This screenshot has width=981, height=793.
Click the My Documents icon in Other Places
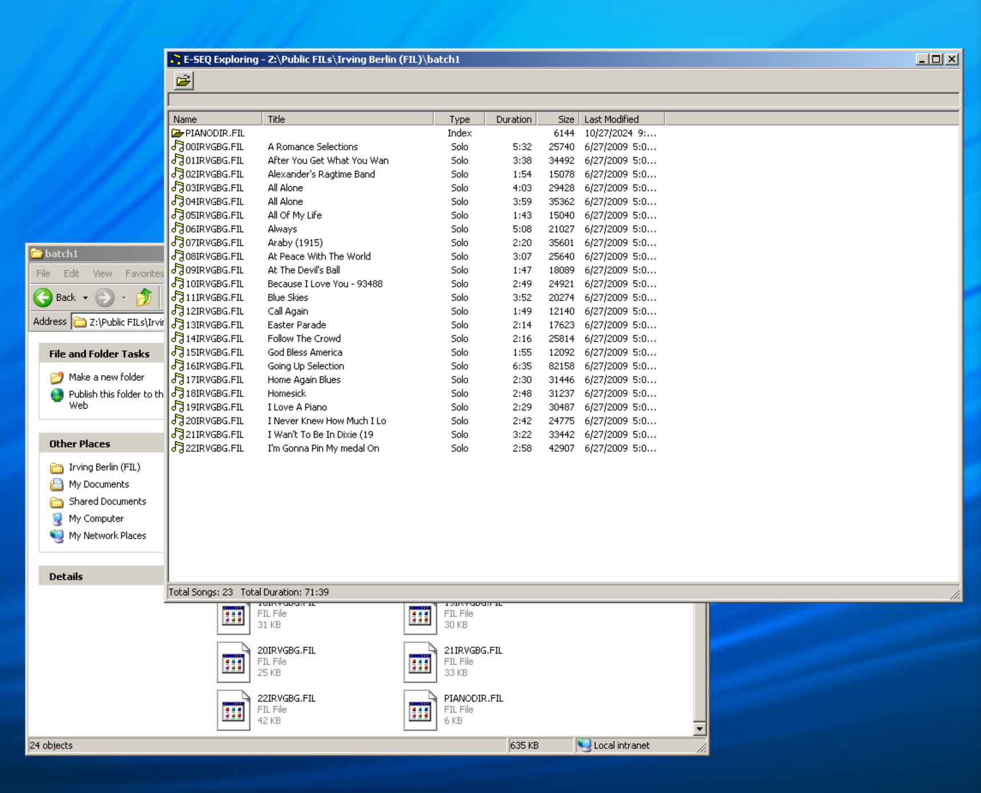pyautogui.click(x=57, y=485)
